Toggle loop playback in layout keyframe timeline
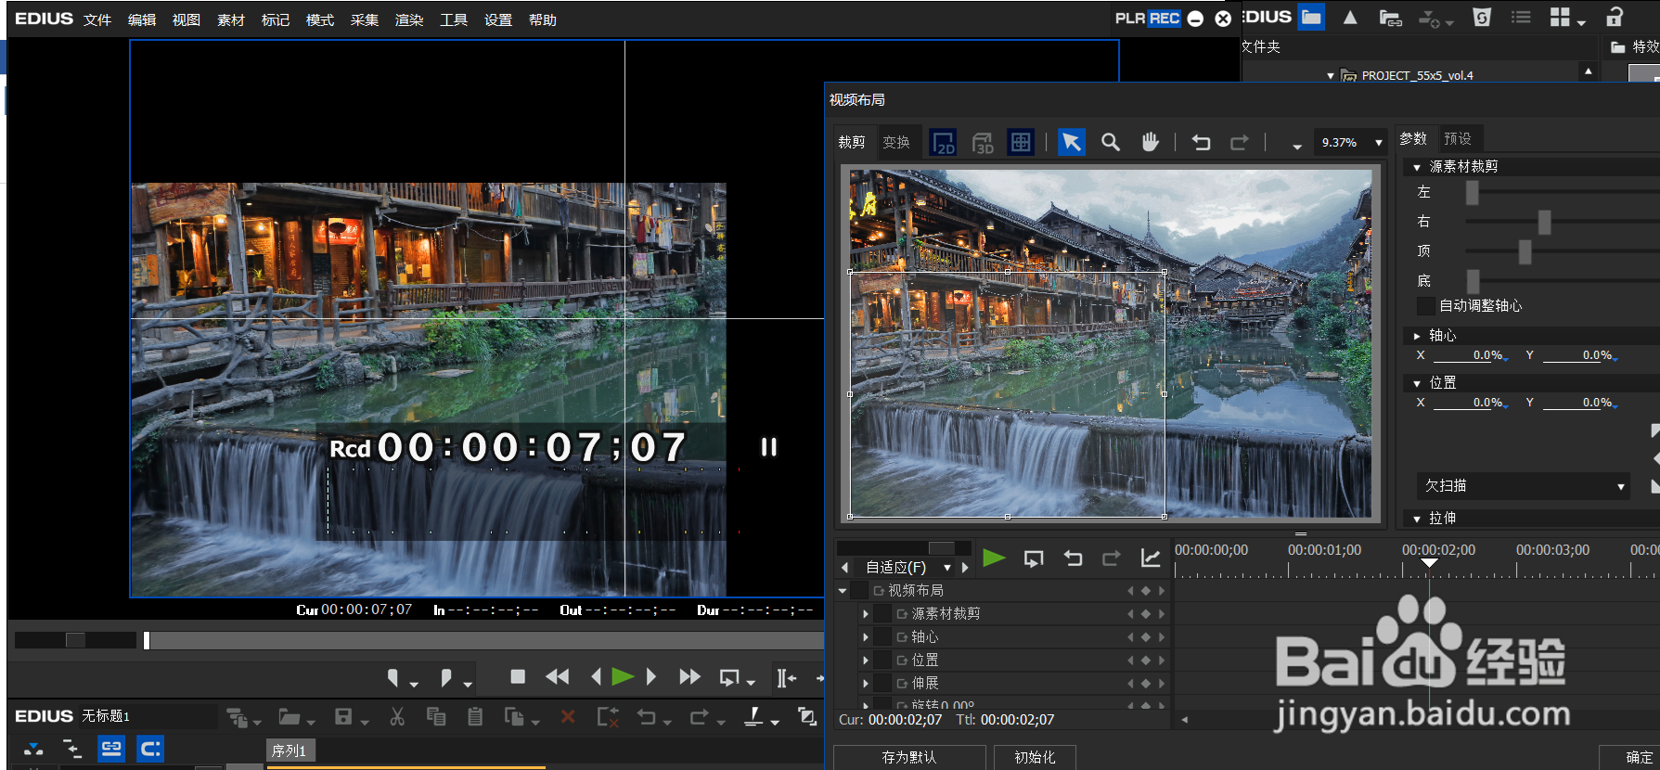The height and width of the screenshot is (770, 1660). tap(1034, 558)
